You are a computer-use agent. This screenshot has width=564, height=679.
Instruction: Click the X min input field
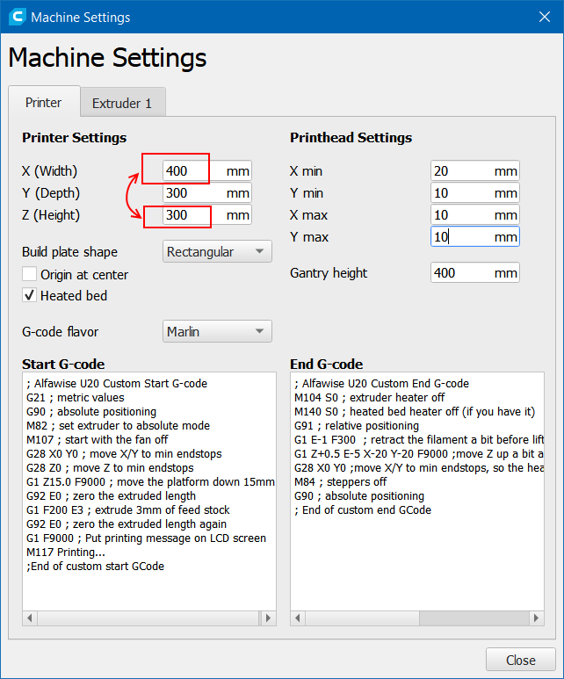tap(475, 171)
